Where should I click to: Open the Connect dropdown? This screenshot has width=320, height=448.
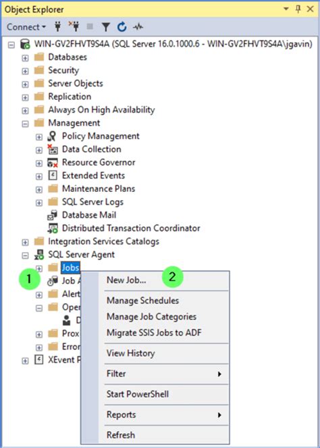(x=26, y=27)
